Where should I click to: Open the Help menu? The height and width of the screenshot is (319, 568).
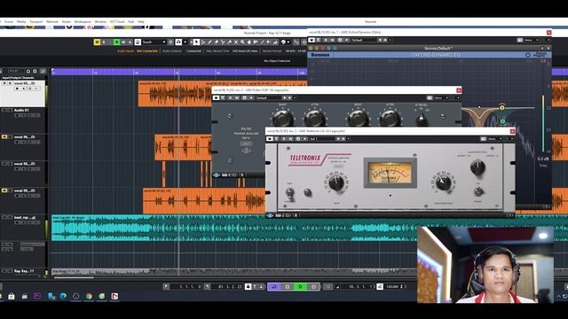[141, 21]
